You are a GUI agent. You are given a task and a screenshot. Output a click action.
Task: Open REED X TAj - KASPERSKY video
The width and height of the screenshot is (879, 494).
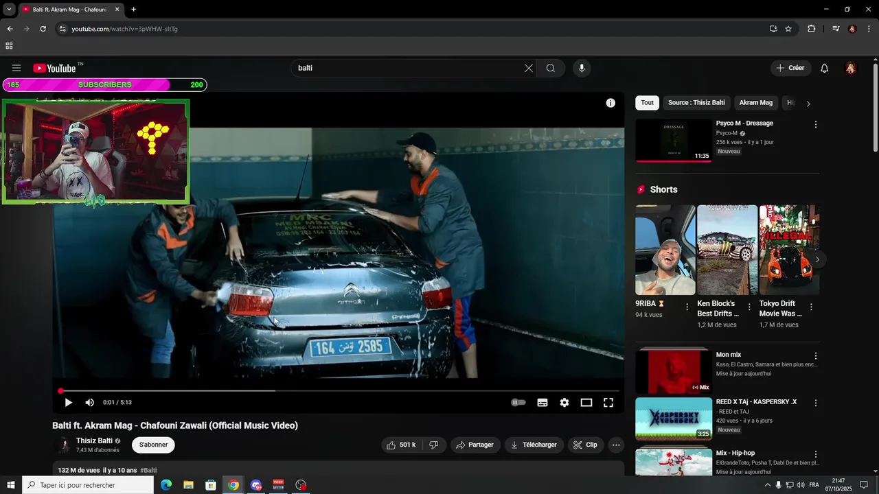tap(674, 419)
